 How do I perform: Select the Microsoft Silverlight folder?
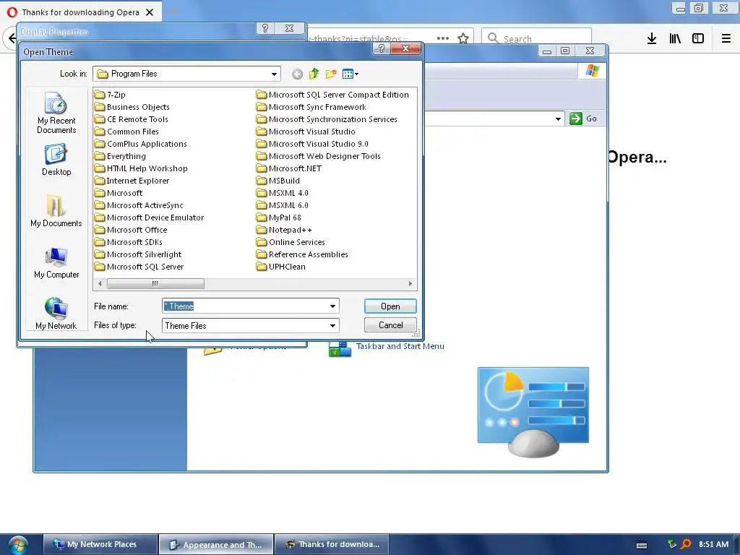click(x=138, y=254)
